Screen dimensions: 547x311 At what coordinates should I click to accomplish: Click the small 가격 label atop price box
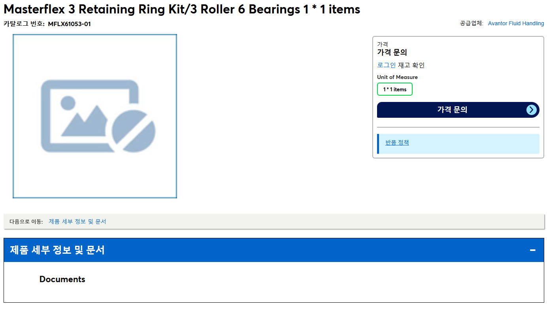[x=383, y=44]
